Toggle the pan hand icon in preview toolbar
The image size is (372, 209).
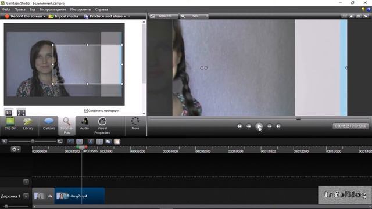tap(351, 16)
